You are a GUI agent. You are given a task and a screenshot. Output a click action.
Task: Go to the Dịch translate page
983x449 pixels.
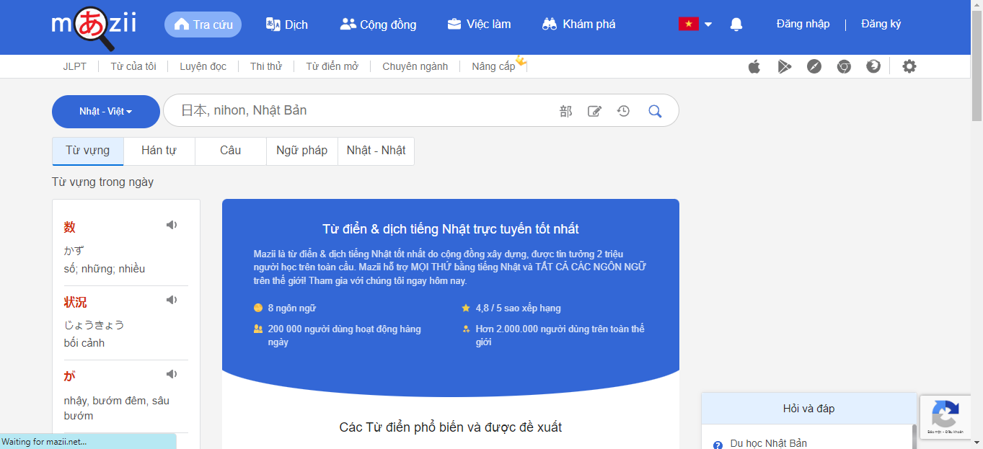[286, 25]
